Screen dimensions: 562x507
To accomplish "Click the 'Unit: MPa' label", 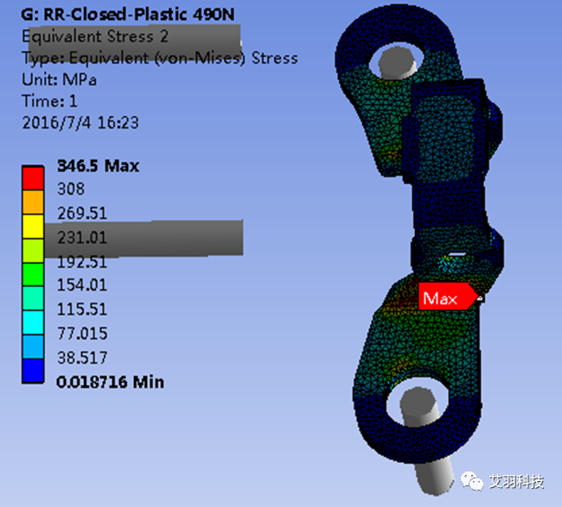I will pos(59,80).
